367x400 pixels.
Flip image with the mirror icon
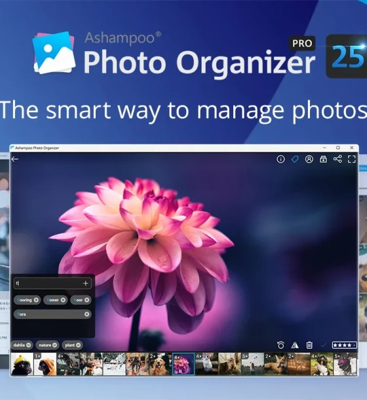pos(295,345)
